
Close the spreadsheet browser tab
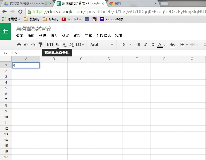[103, 4]
